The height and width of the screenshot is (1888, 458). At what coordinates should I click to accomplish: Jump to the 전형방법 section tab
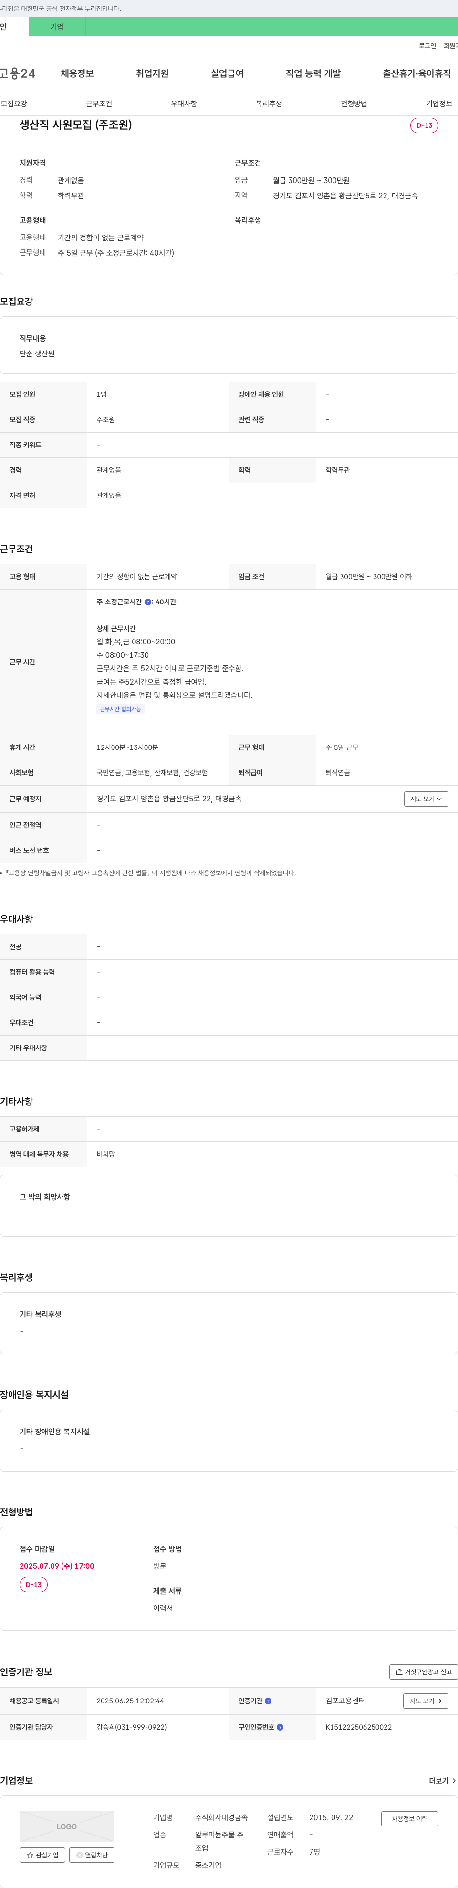[x=354, y=104]
